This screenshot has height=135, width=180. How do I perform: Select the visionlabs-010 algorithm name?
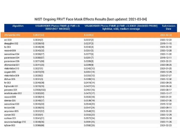click(12, 68)
